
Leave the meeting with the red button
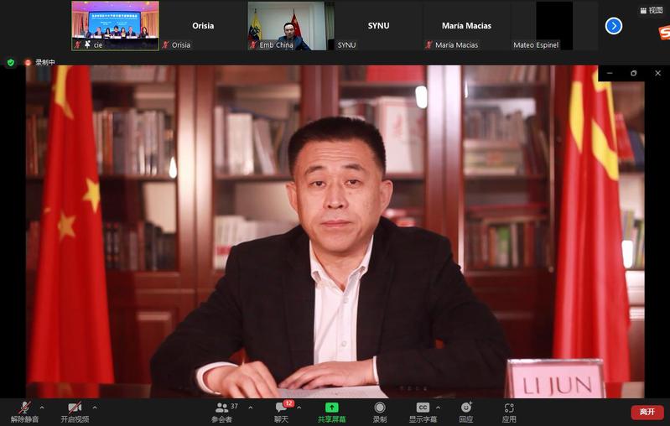point(647,412)
